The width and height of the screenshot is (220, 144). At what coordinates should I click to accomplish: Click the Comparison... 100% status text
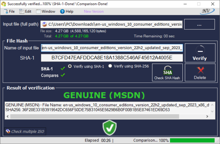[x=151, y=140]
